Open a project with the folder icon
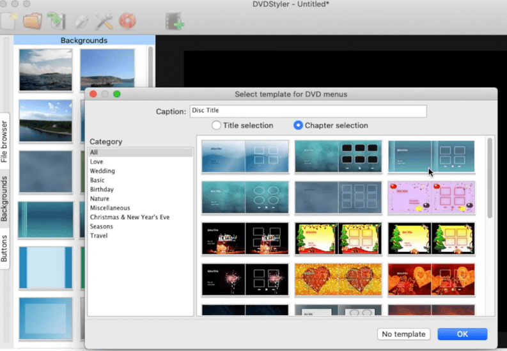This screenshot has height=351, width=507. pyautogui.click(x=32, y=21)
